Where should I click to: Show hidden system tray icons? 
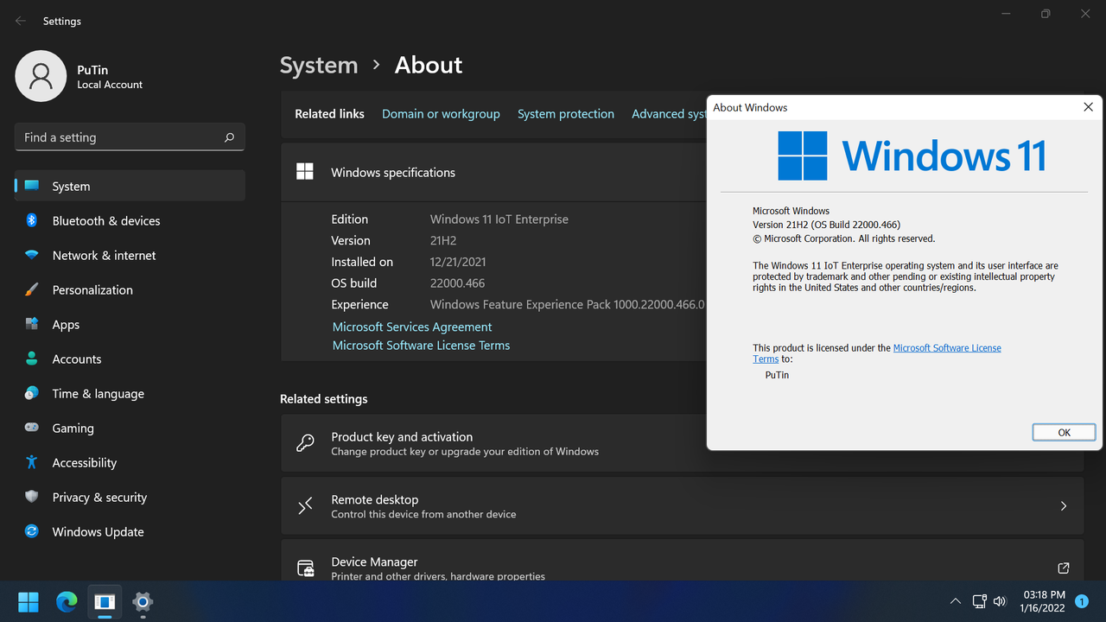[x=955, y=601]
